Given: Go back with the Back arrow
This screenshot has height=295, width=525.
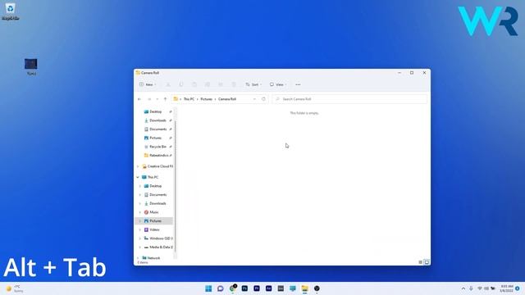Looking at the screenshot, I should point(139,99).
